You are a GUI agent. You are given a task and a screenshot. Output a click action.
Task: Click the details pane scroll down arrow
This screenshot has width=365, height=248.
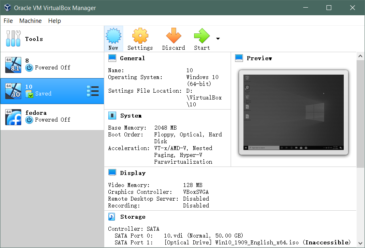tap(360, 244)
